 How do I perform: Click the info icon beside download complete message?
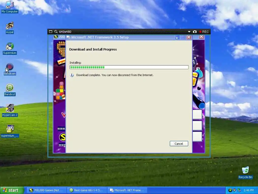[72, 75]
